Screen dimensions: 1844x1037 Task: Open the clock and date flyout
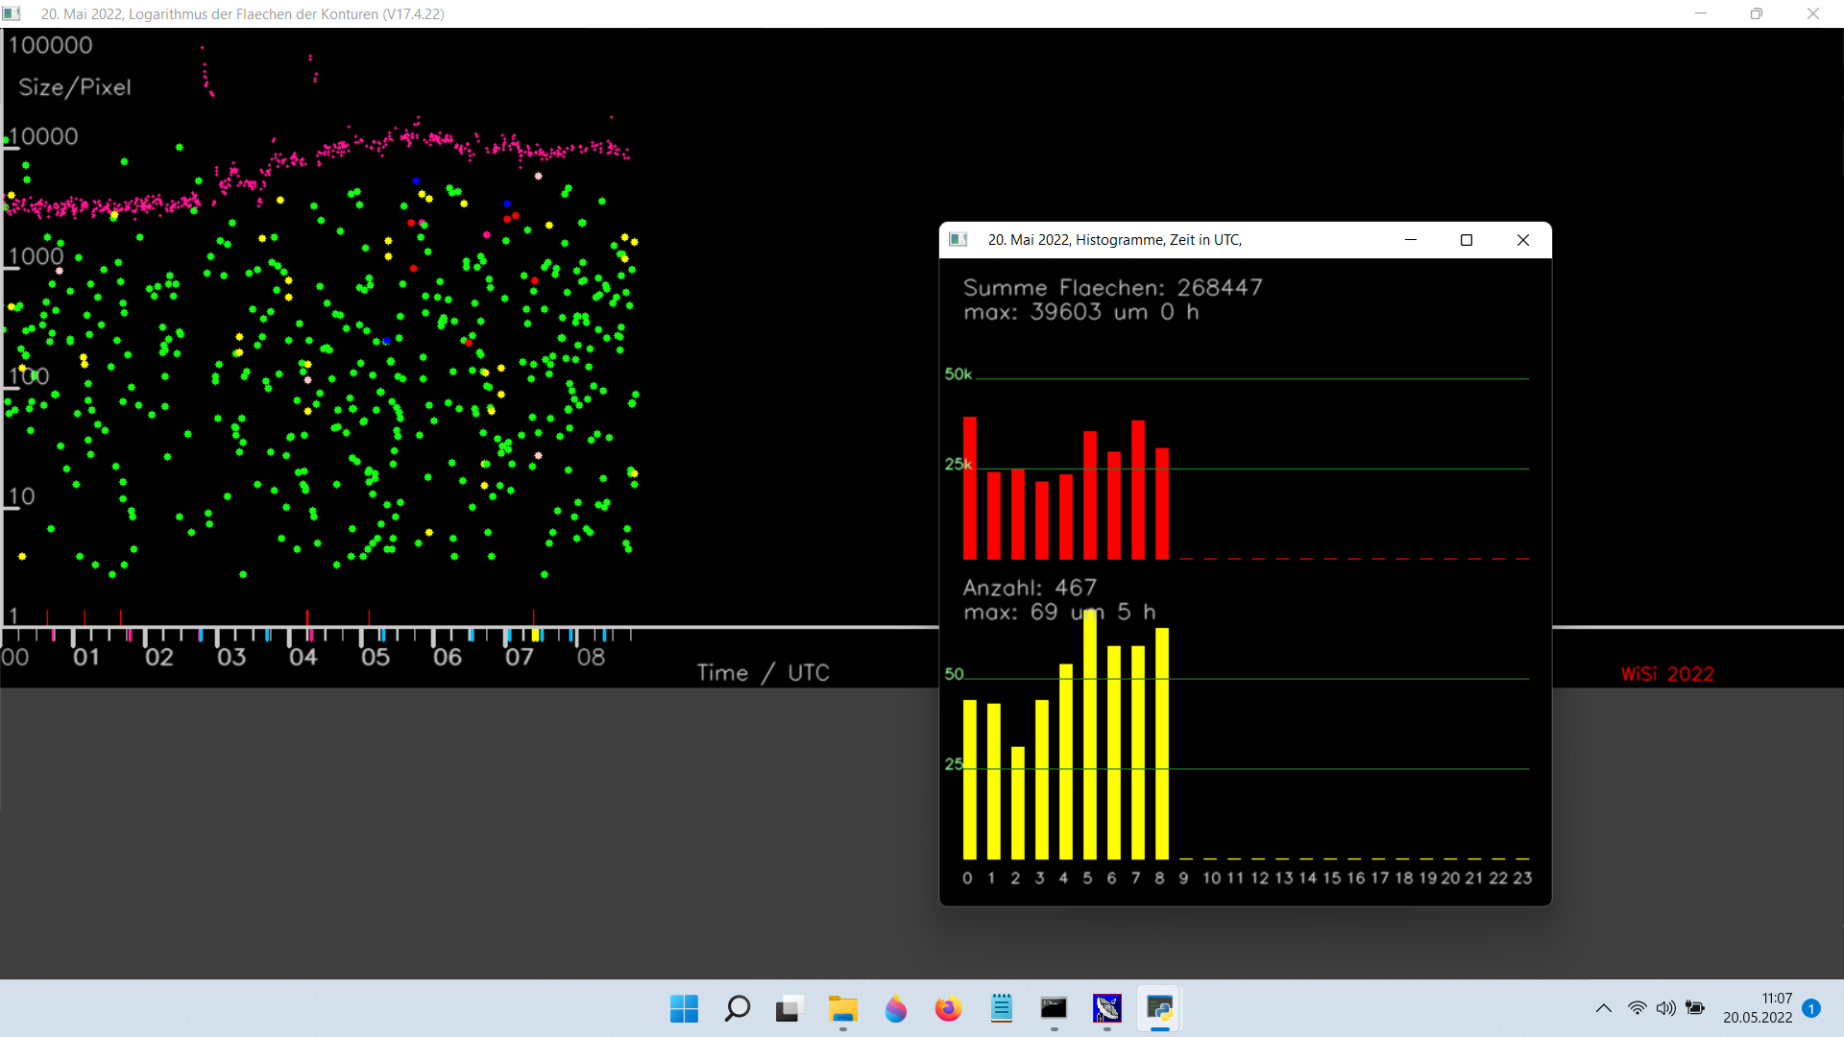1758,1008
